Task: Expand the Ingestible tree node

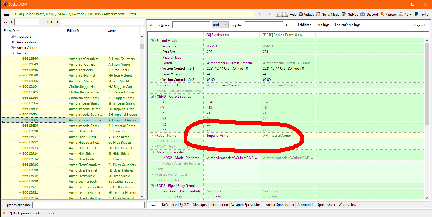Action: tap(12, 37)
